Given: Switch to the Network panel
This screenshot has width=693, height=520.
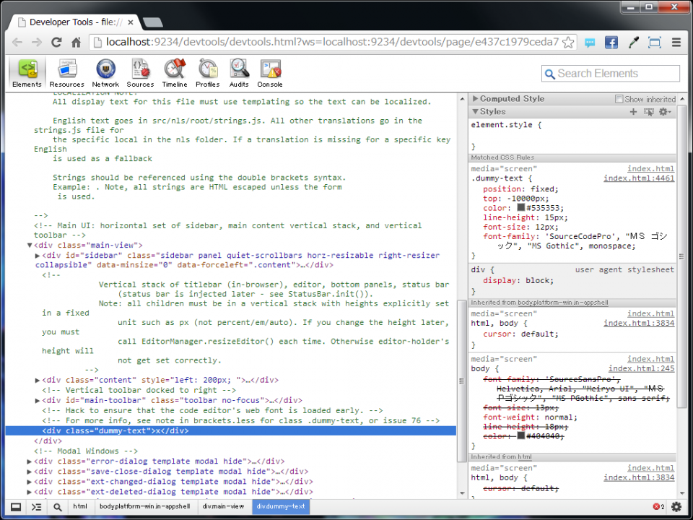Looking at the screenshot, I should (x=105, y=72).
